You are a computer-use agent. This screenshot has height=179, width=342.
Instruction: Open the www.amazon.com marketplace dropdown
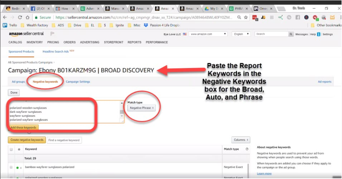pyautogui.click(x=208, y=34)
